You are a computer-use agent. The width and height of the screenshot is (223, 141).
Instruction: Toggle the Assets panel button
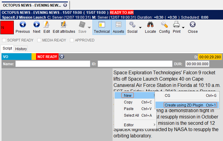(x=118, y=27)
